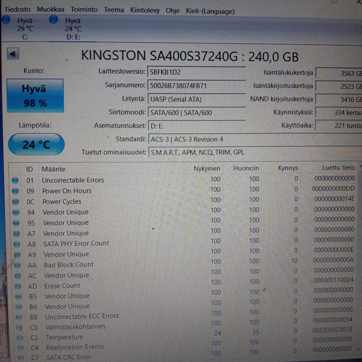Click the Hyvä 98 % health status button
The height and width of the screenshot is (362, 362).
click(35, 95)
